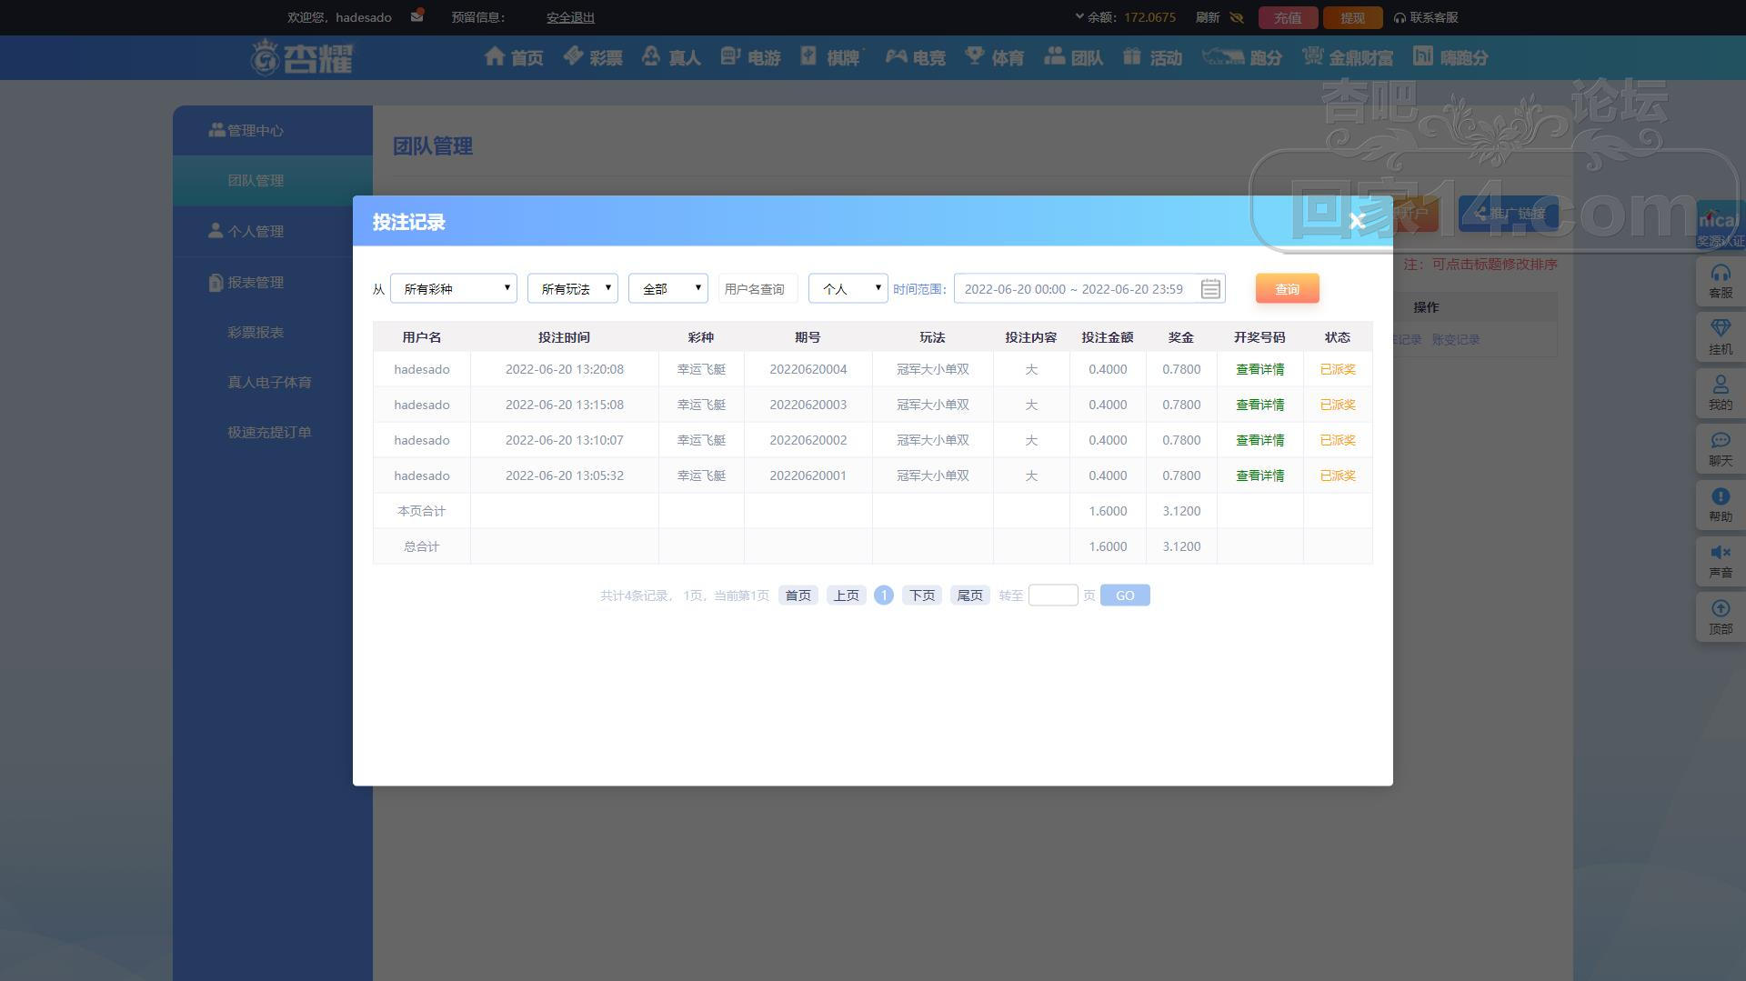Click the 提现 withdraw button
This screenshot has width=1746, height=981.
[x=1352, y=17]
